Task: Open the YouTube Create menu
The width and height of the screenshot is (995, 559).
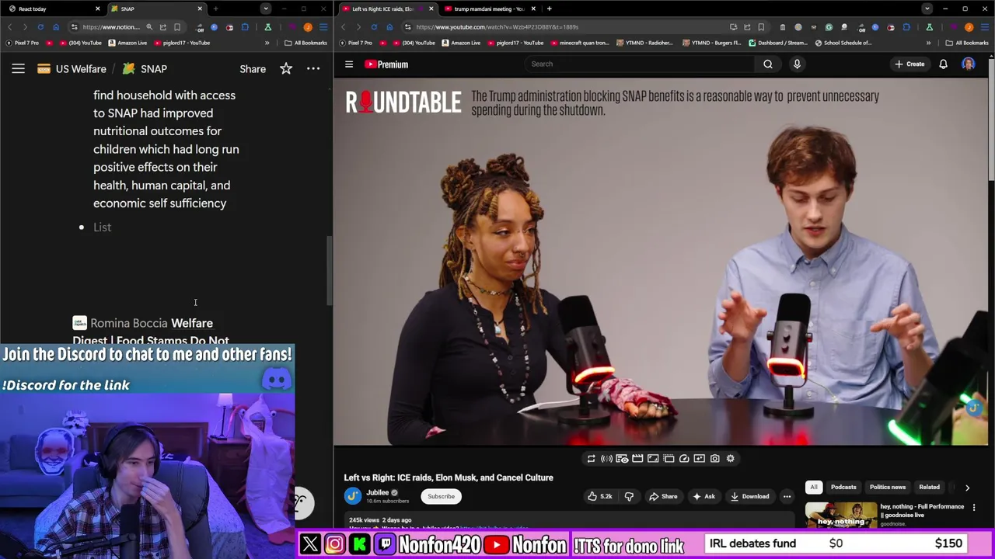Action: (909, 64)
